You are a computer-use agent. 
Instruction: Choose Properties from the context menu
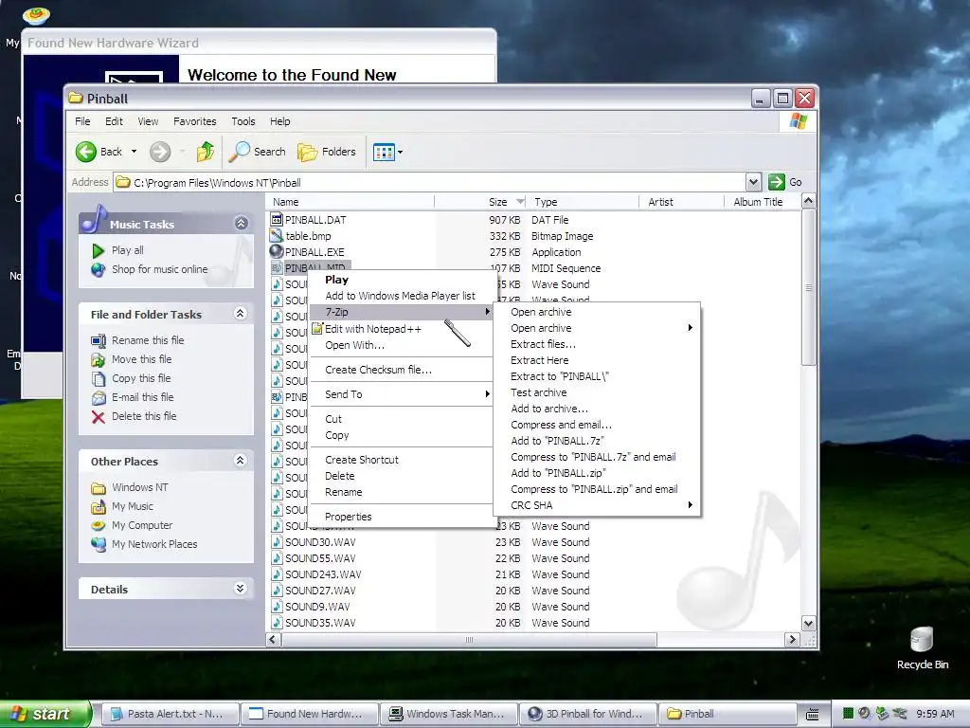point(402,517)
